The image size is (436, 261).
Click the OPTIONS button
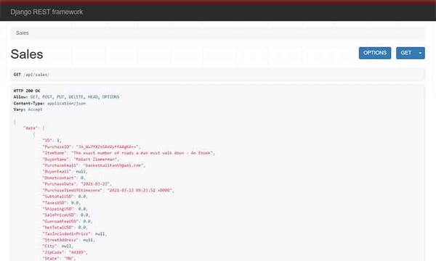coord(375,53)
